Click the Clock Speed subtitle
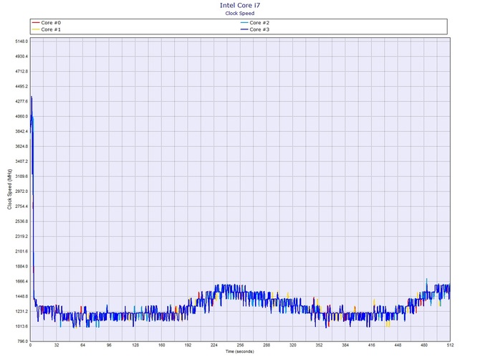The height and width of the screenshot is (360, 480). [240, 13]
